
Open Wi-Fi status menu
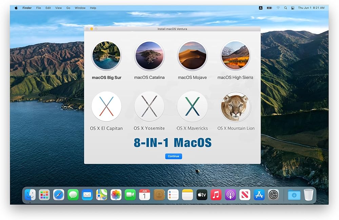coord(278,8)
